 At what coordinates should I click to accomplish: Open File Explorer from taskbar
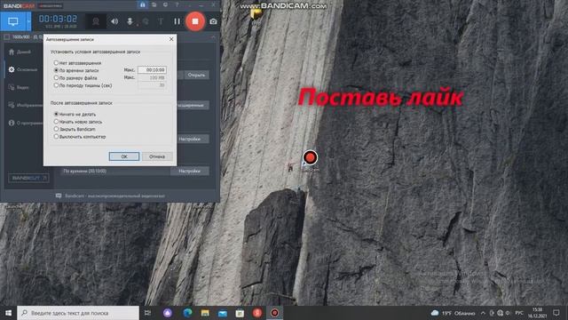[x=205, y=313]
